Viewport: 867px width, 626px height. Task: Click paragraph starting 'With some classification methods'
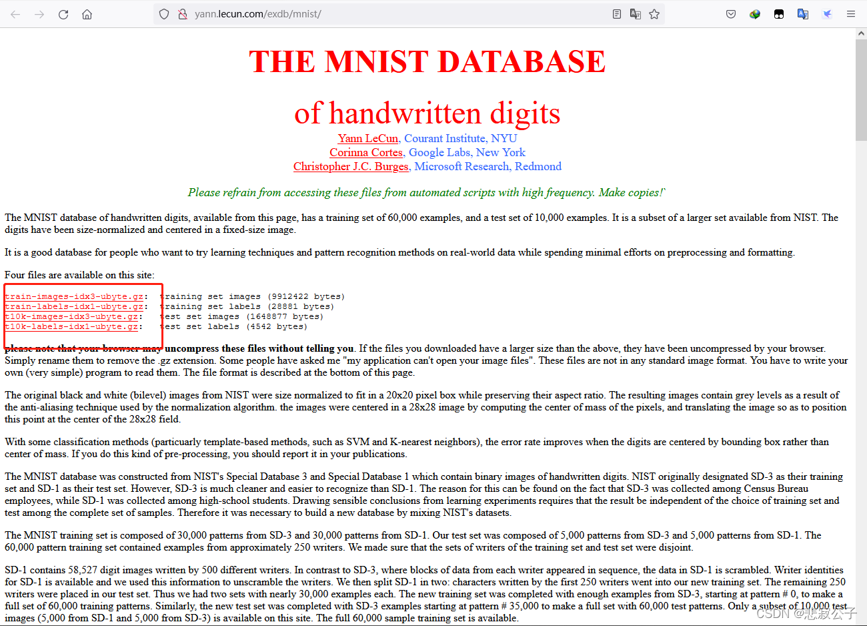pos(417,448)
